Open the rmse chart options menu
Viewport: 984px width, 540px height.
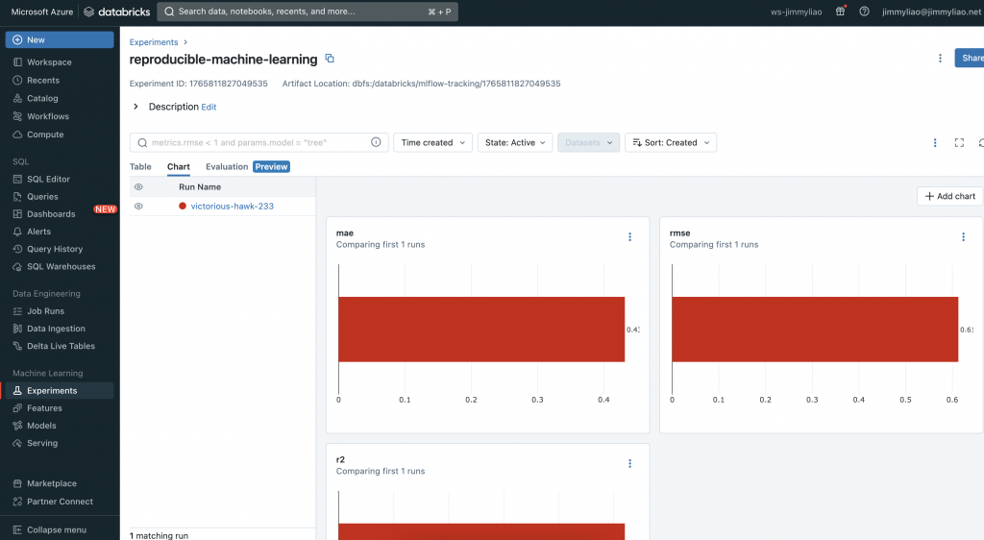click(x=963, y=237)
